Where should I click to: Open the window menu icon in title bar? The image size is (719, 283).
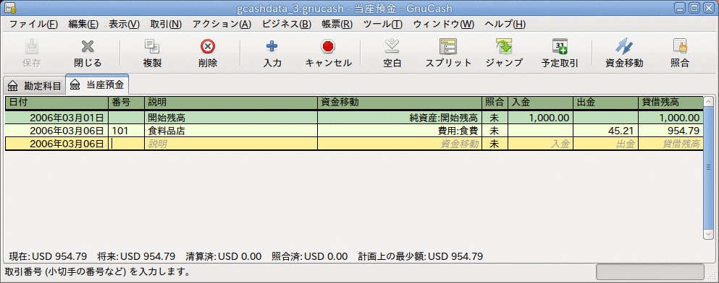click(9, 8)
